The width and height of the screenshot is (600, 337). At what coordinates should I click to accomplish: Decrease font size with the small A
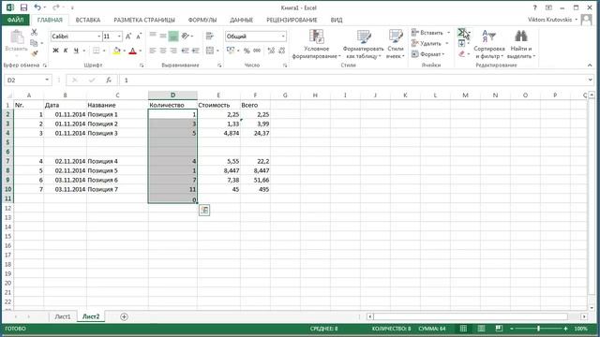139,37
